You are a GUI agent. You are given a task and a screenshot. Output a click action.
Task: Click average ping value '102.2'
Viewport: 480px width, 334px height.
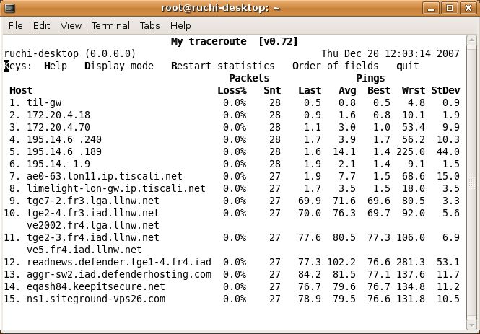click(x=341, y=262)
